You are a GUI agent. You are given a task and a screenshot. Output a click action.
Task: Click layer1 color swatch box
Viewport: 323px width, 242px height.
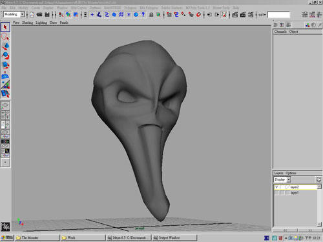[287, 193]
